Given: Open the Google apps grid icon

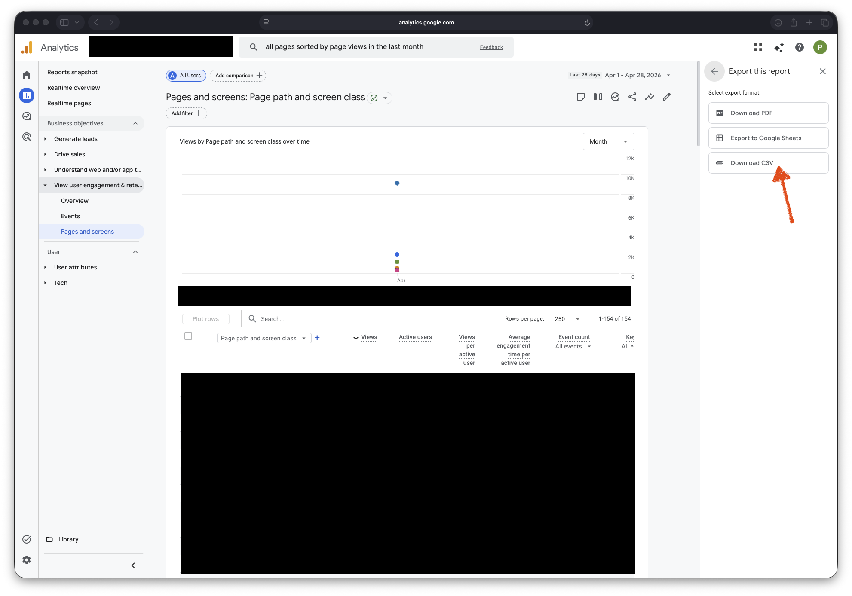Looking at the screenshot, I should (758, 47).
